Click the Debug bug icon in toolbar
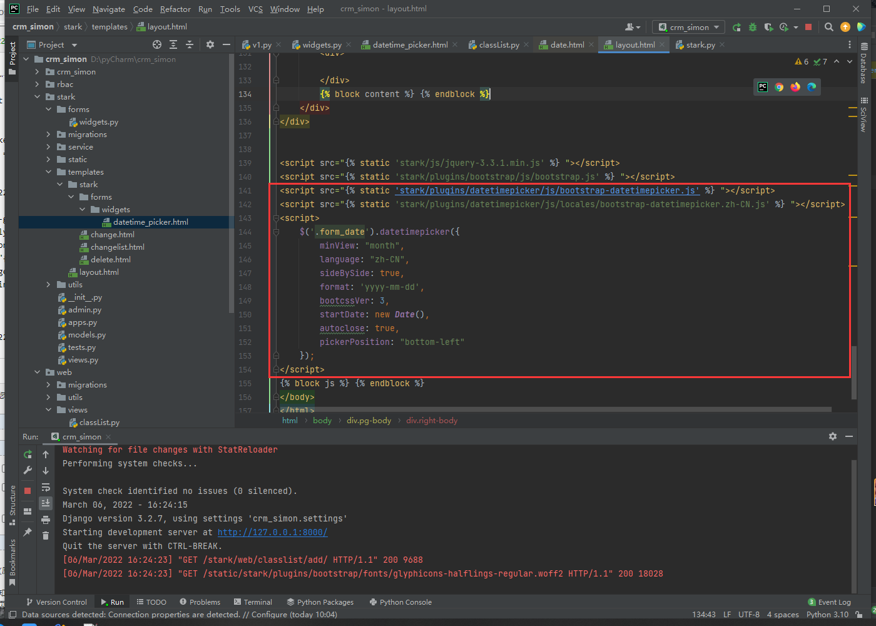The height and width of the screenshot is (626, 876). click(x=753, y=27)
